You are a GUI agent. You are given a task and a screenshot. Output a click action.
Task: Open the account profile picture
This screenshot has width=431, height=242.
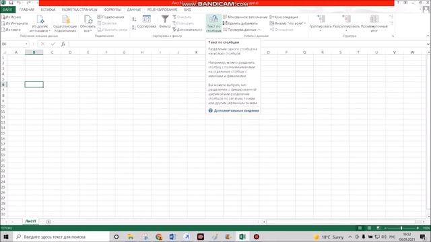426,9
